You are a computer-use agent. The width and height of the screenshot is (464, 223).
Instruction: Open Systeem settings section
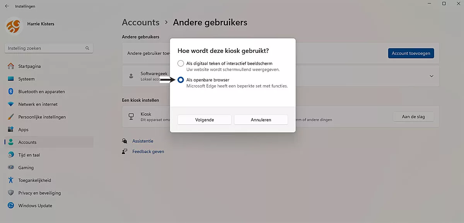(49, 79)
